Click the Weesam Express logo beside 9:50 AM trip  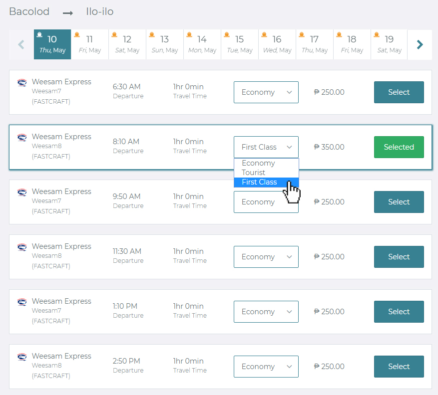pos(22,192)
